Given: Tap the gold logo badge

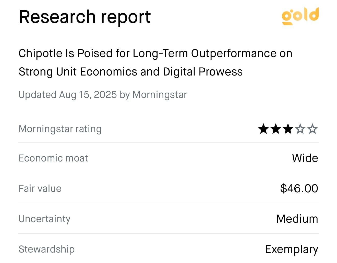Looking at the screenshot, I should click(x=300, y=16).
